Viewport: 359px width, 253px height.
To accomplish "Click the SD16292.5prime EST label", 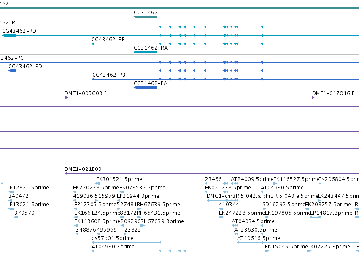I will tap(283, 205).
